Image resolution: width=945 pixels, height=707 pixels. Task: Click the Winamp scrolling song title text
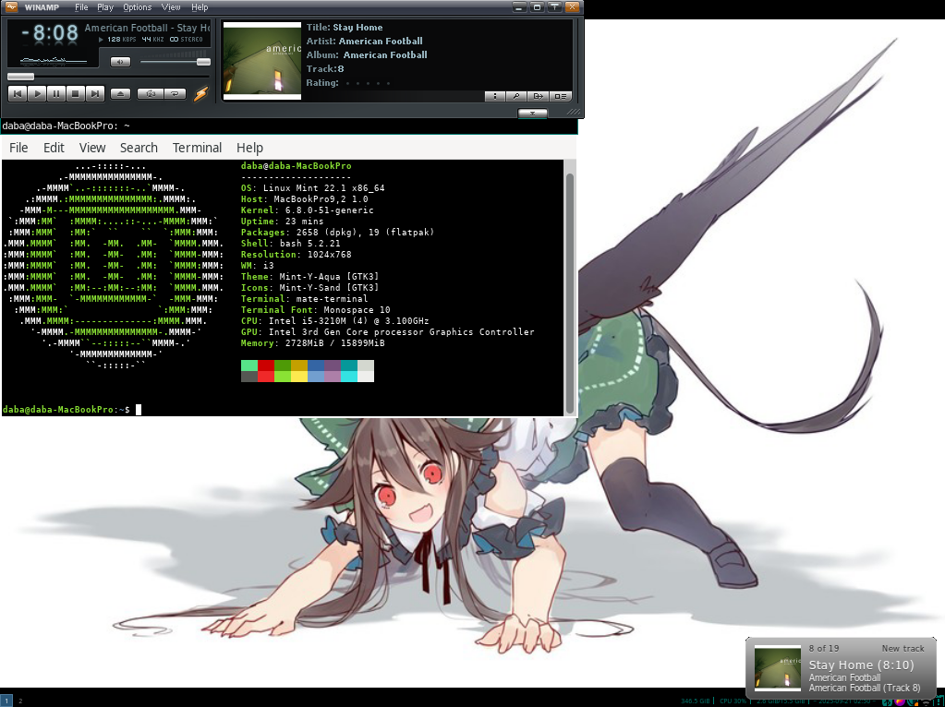click(x=147, y=28)
